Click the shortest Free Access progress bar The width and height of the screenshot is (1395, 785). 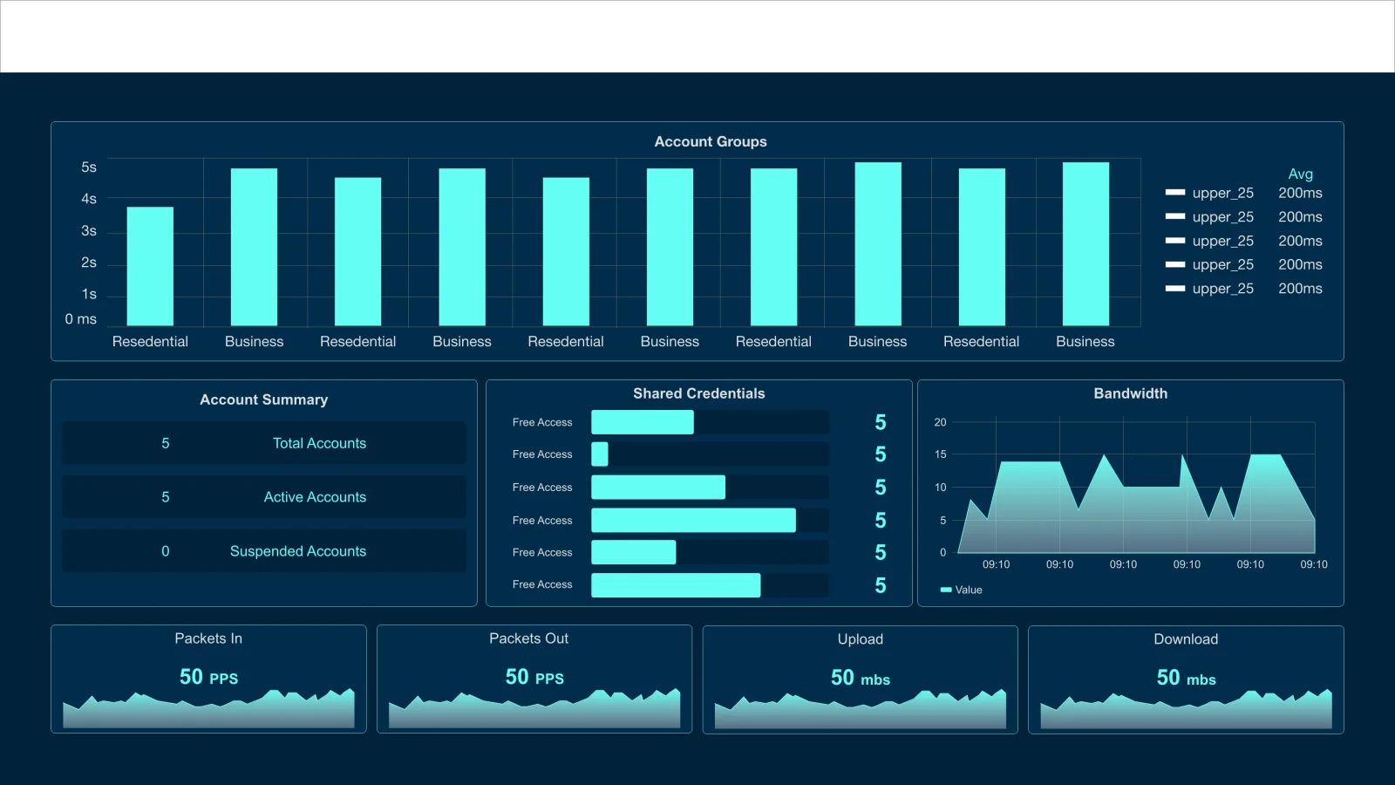click(x=600, y=454)
